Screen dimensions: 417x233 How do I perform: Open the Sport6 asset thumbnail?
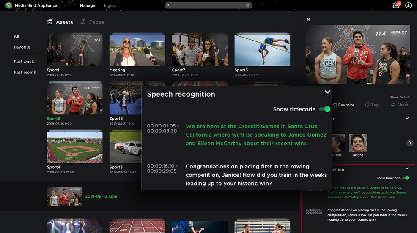pyautogui.click(x=75, y=98)
